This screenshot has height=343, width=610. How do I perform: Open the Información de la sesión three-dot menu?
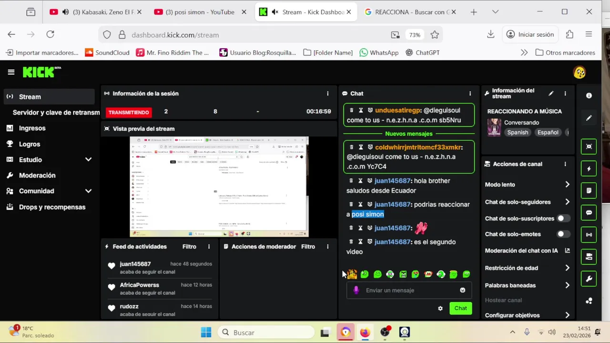[x=327, y=93]
